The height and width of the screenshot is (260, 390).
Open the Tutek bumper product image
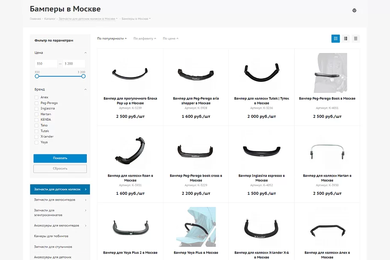262,72
